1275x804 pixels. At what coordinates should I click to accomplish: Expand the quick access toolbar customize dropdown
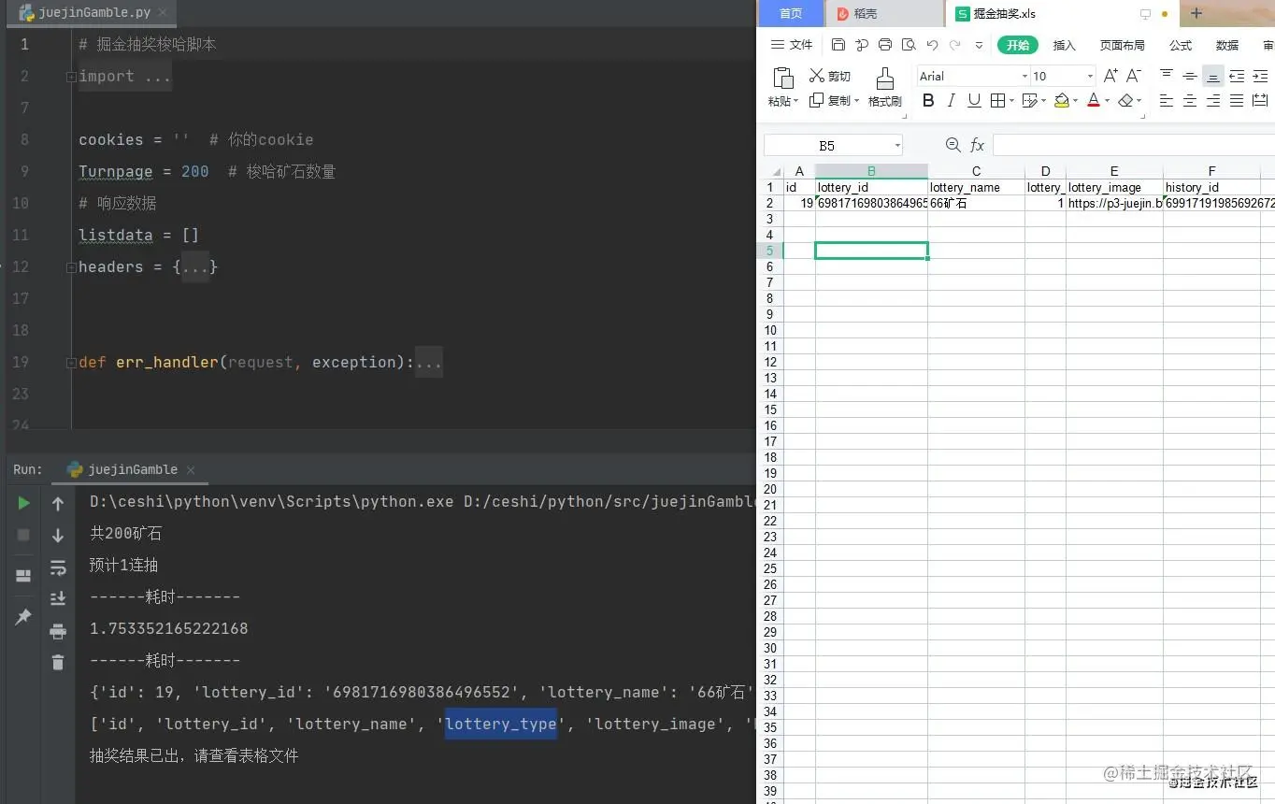coord(979,45)
